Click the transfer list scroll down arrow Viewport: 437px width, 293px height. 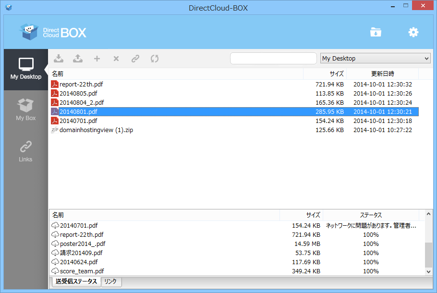(429, 271)
